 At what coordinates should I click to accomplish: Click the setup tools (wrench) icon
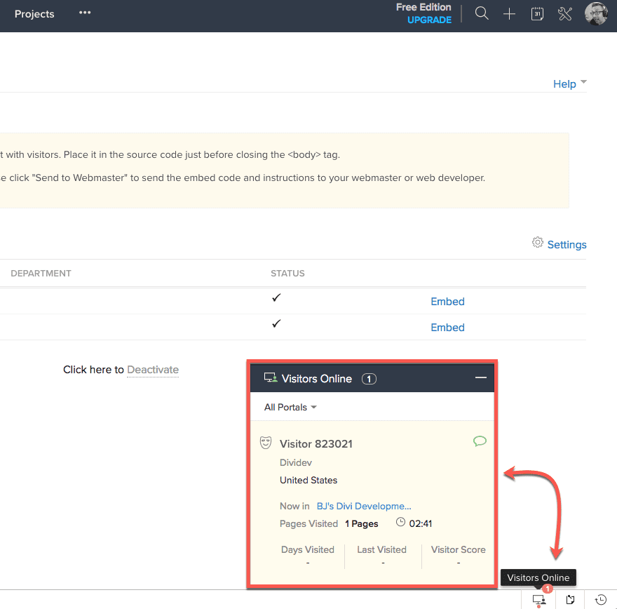click(565, 13)
